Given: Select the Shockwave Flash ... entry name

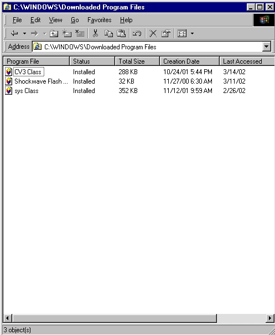Looking at the screenshot, I should (41, 81).
